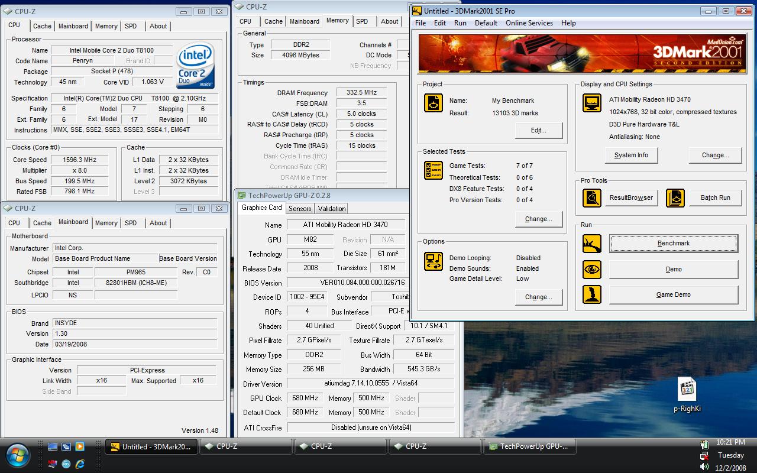Screen dimensions: 757x473
Task: Click the 13103 3D marks result text
Action: 515,113
